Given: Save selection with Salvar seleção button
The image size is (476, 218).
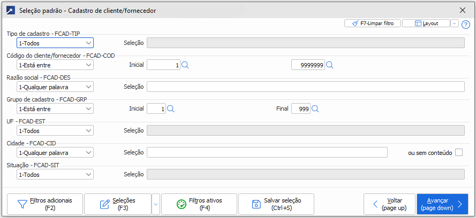Looking at the screenshot, I should [x=276, y=204].
